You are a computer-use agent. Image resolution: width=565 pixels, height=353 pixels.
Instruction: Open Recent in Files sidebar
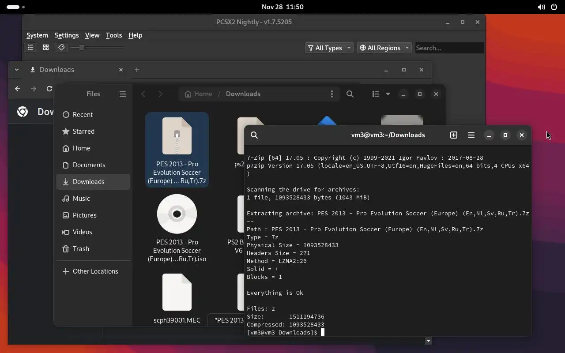[x=93, y=115]
